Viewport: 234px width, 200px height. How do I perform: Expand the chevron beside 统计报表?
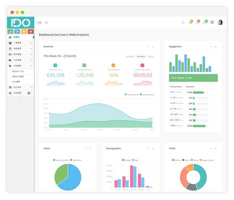point(31,87)
